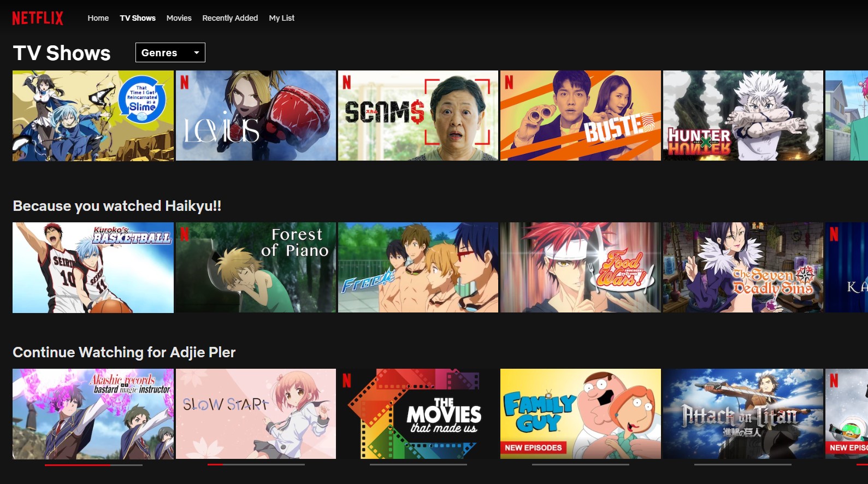This screenshot has height=484, width=868.
Task: Click the TV Shows page title
Action: [62, 53]
